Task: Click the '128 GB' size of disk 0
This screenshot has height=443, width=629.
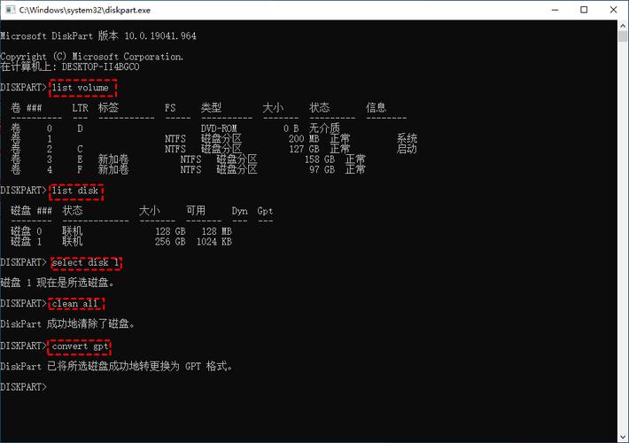Action: pyautogui.click(x=170, y=231)
